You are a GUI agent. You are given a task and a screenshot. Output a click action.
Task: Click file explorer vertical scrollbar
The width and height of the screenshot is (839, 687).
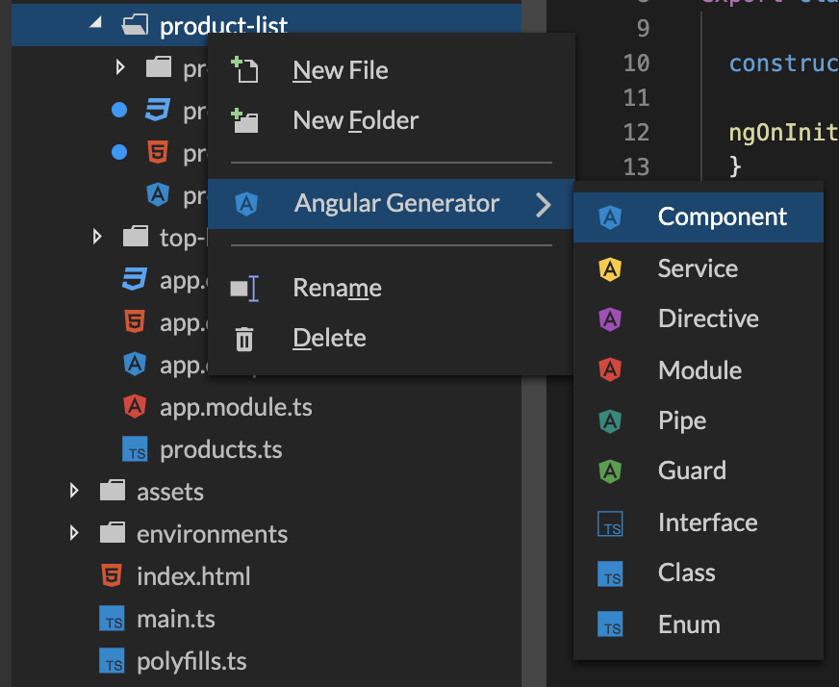pyautogui.click(x=534, y=343)
